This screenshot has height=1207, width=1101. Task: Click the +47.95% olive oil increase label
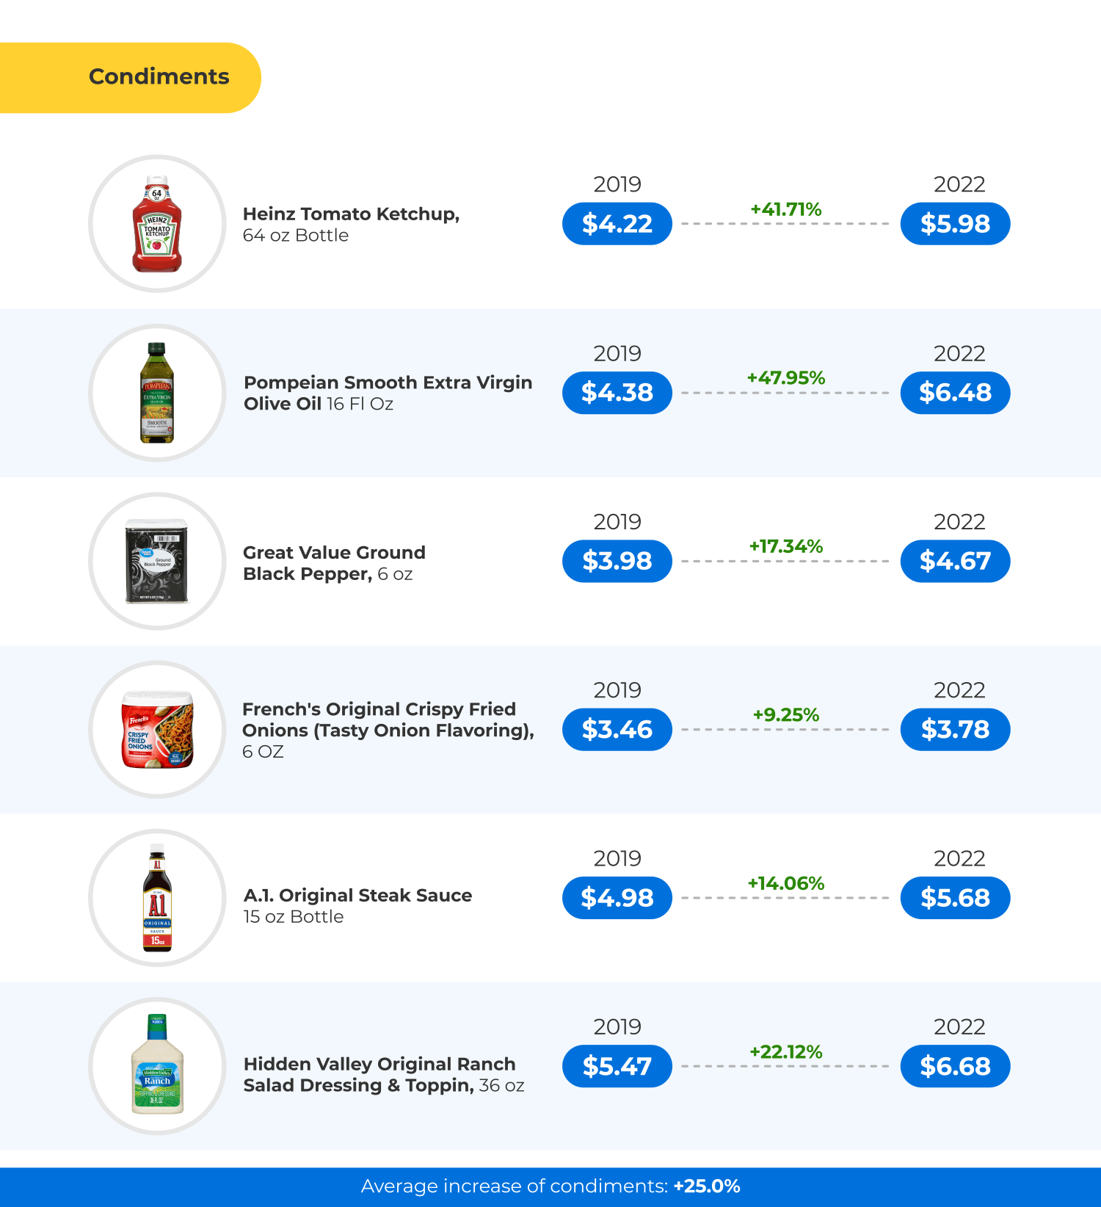785,378
